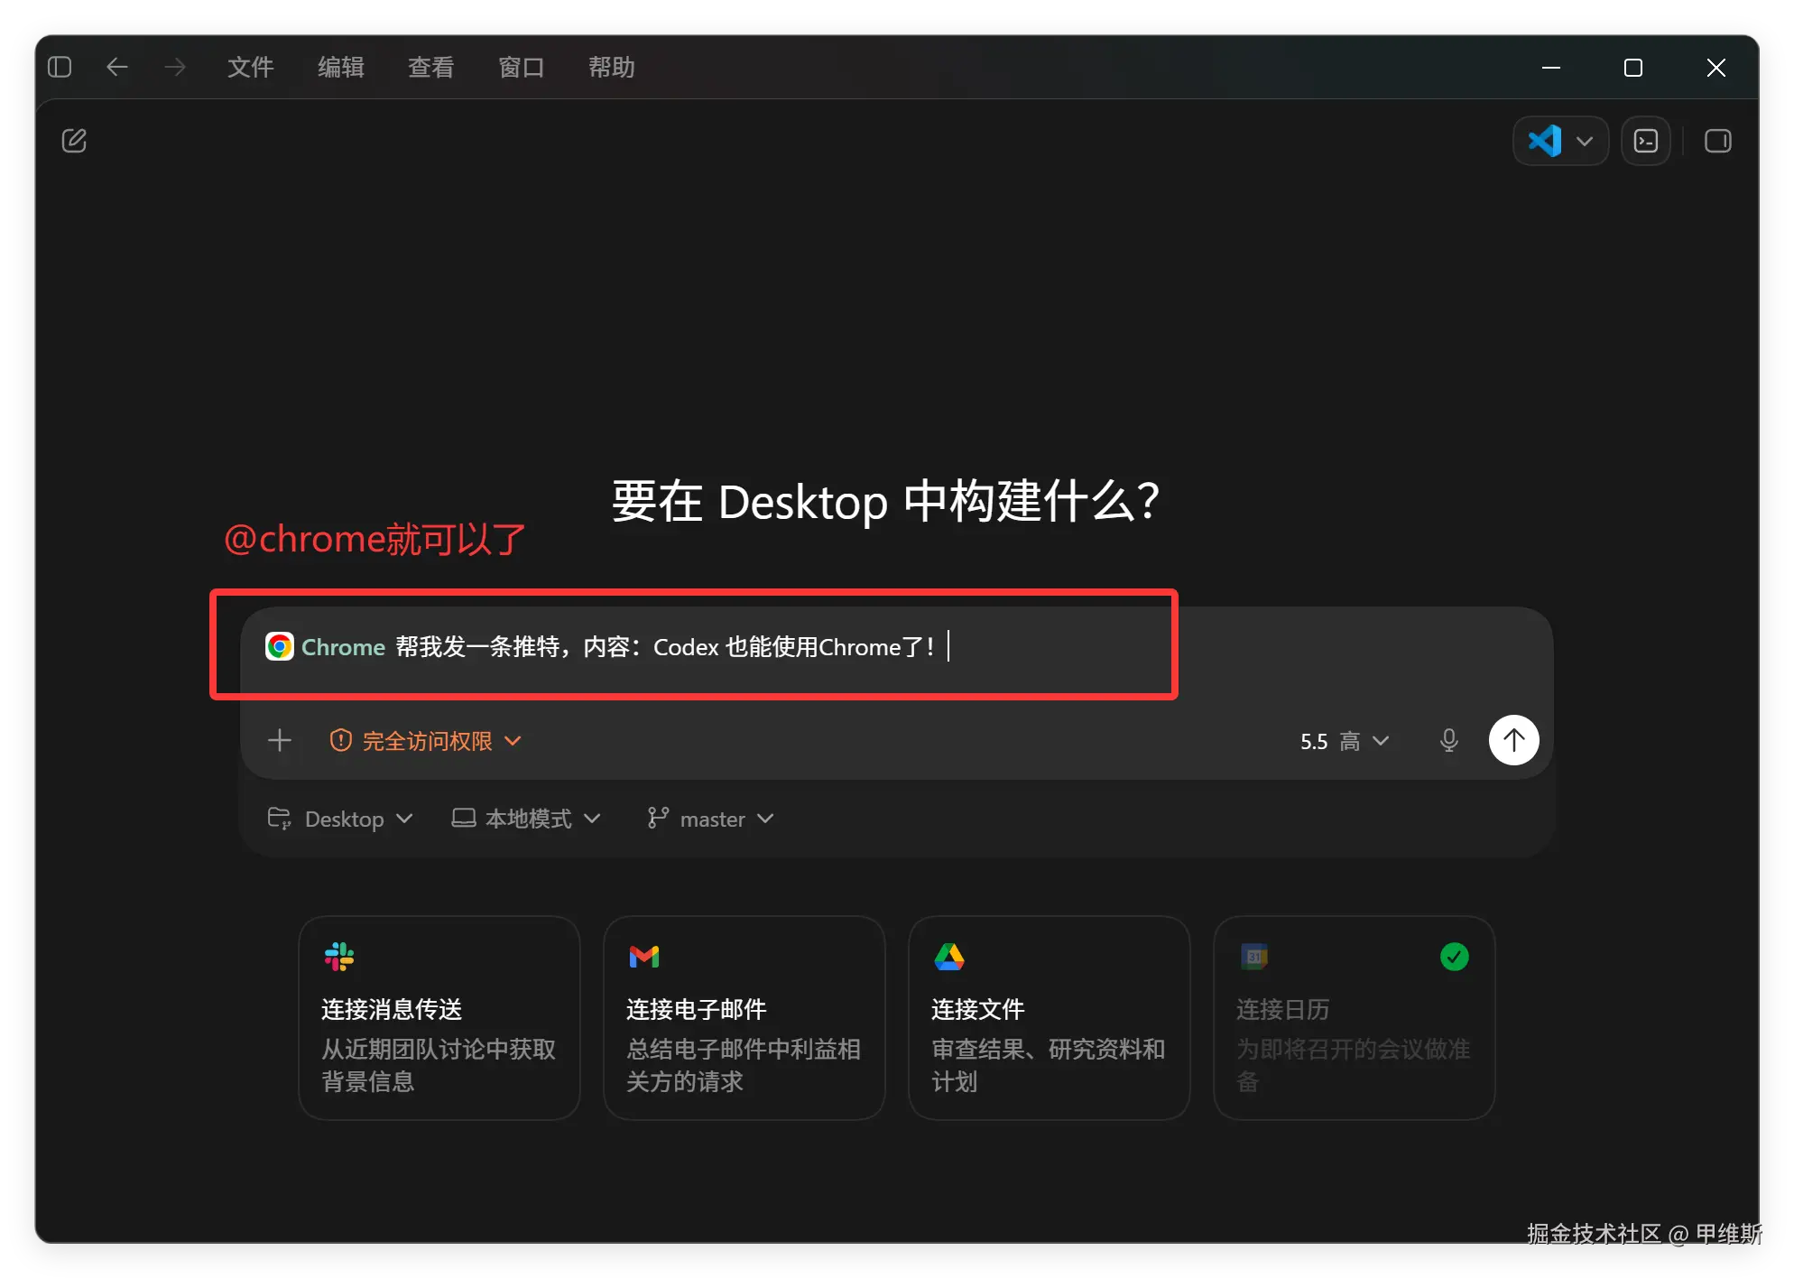Open the 连接消息传送 Slack card
Screen dimensions: 1794x1278
click(x=439, y=1018)
